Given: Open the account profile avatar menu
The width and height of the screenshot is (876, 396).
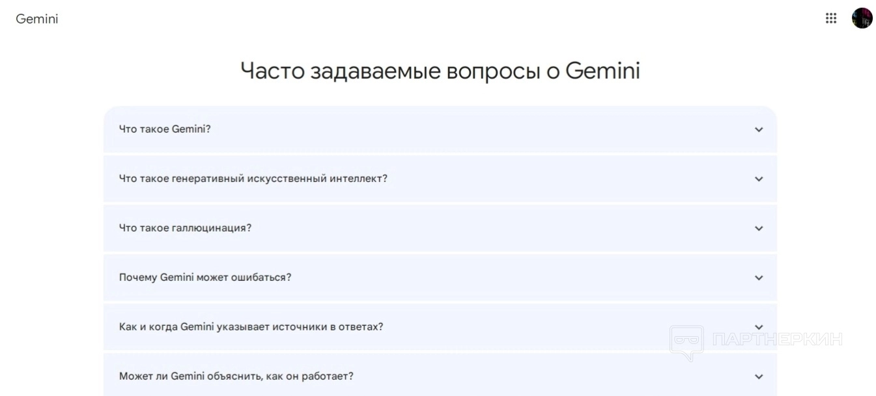Looking at the screenshot, I should (x=862, y=18).
